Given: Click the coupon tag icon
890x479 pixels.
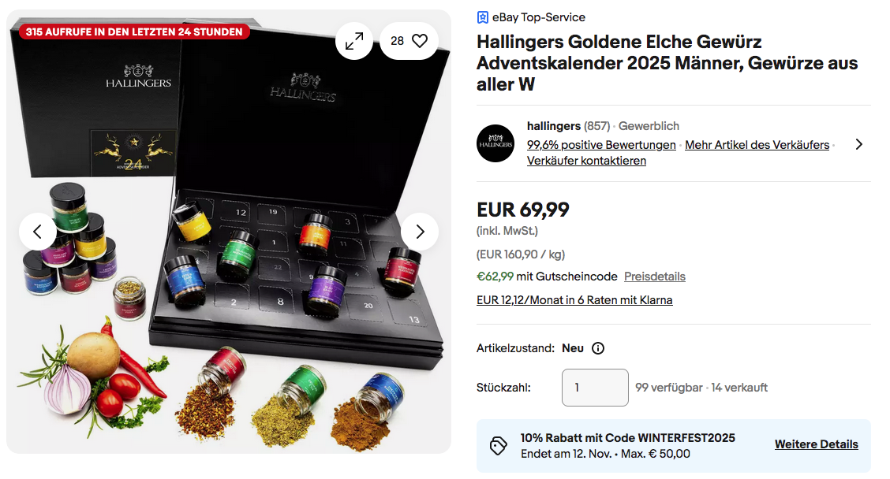Looking at the screenshot, I should pos(499,446).
